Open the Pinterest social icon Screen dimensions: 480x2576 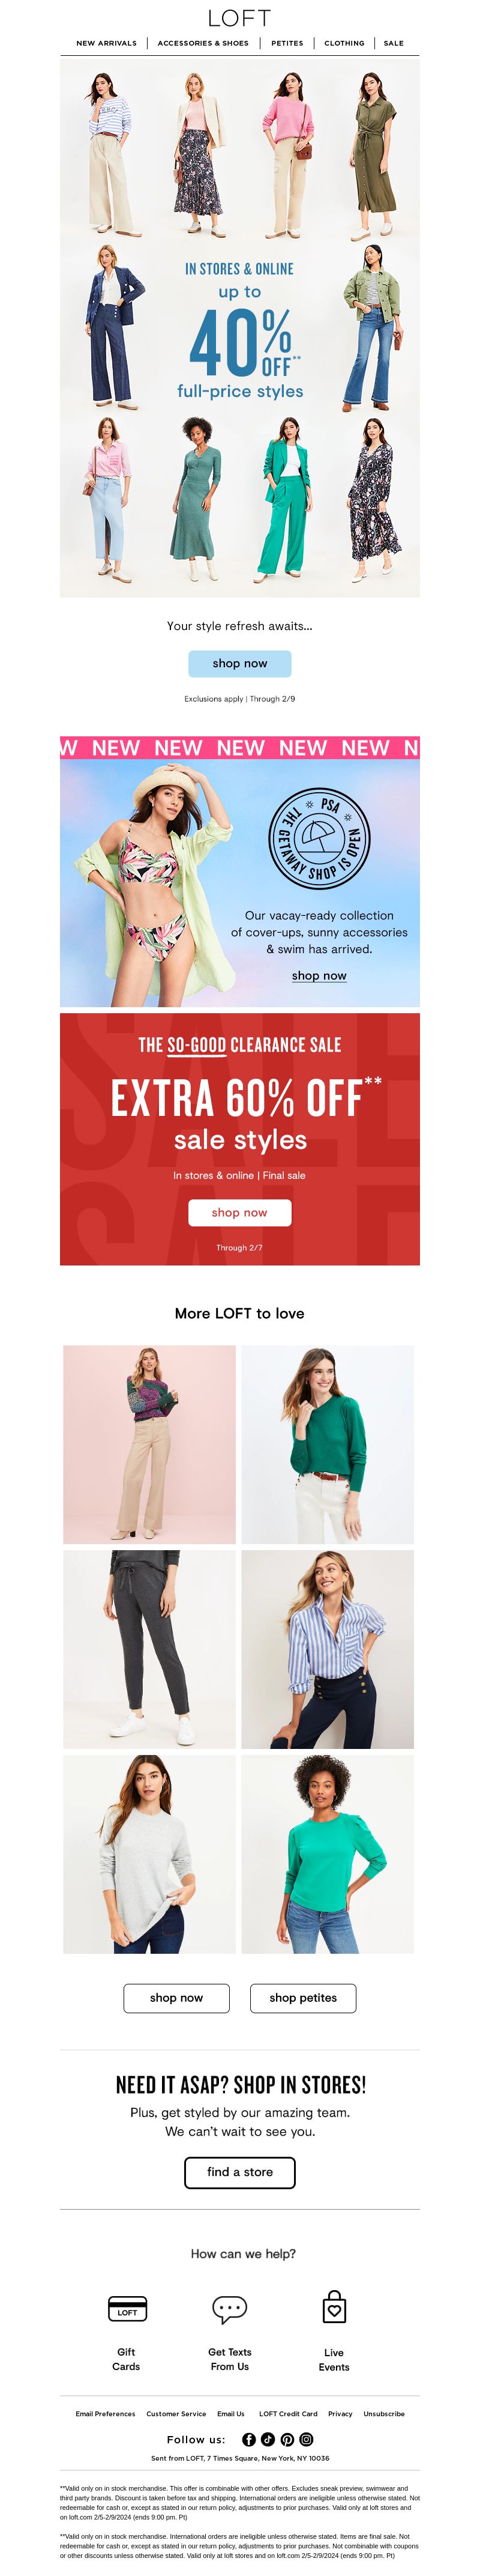tap(287, 2439)
